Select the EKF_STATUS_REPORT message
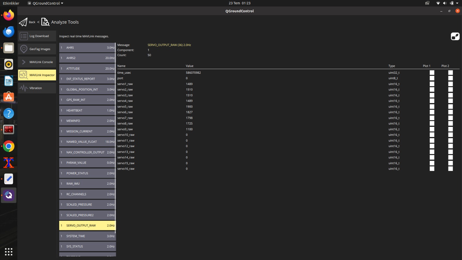Image resolution: width=462 pixels, height=260 pixels. [x=87, y=79]
